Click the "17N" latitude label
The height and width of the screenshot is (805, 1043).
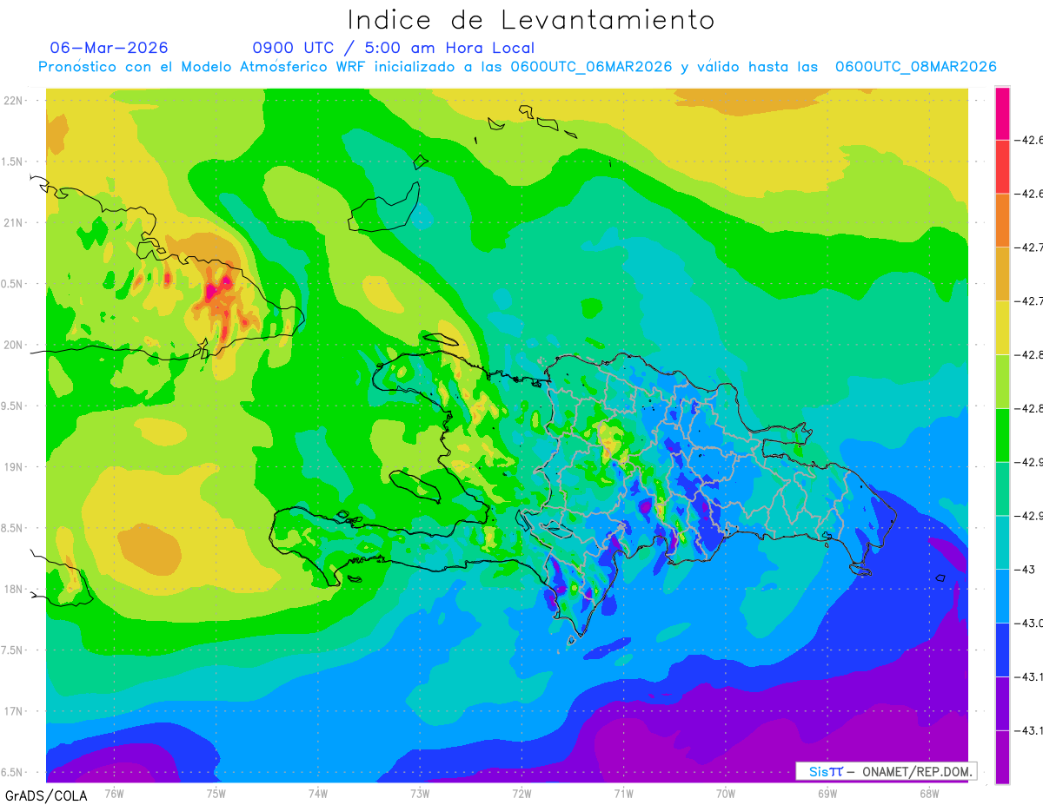pyautogui.click(x=13, y=711)
